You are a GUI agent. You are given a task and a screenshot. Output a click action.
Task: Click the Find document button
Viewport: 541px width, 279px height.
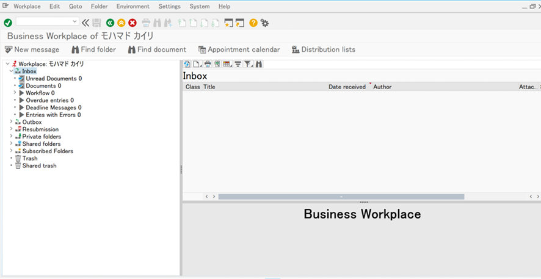click(x=157, y=49)
